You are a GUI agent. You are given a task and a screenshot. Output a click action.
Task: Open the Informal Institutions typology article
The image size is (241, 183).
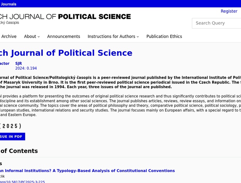pos(87,171)
